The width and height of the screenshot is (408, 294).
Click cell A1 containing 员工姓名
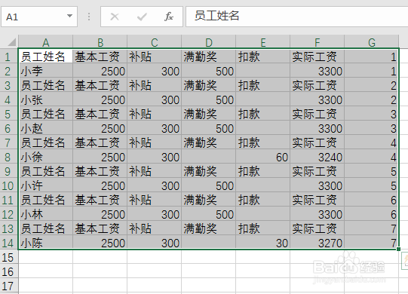click(45, 57)
